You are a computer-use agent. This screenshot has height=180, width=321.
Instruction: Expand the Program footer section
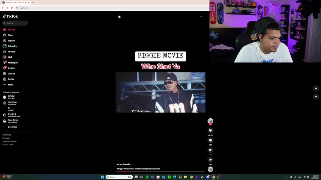tap(6, 138)
